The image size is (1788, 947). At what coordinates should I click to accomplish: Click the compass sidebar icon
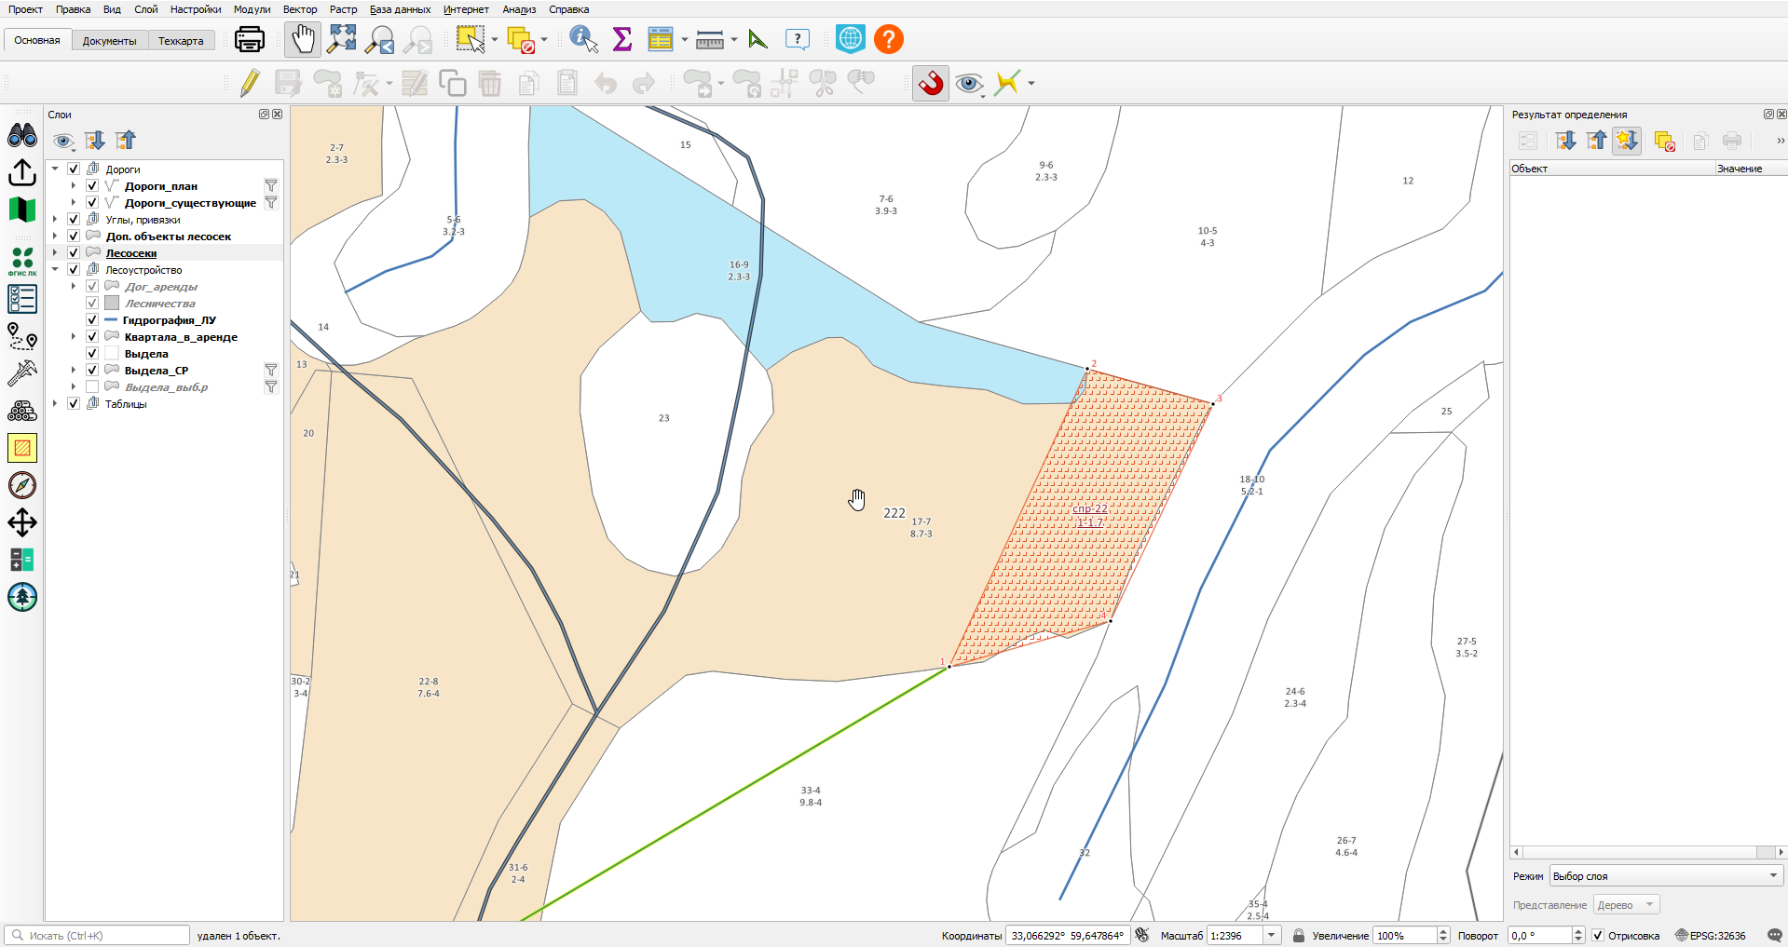(22, 485)
